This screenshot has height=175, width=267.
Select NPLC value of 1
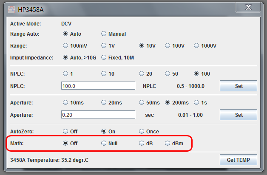65,73
